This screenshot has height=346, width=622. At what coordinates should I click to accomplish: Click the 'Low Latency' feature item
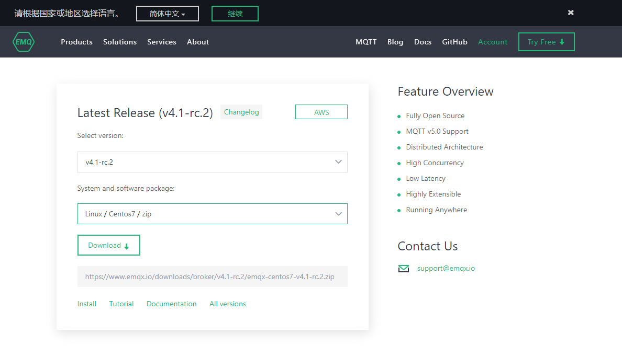pos(426,179)
